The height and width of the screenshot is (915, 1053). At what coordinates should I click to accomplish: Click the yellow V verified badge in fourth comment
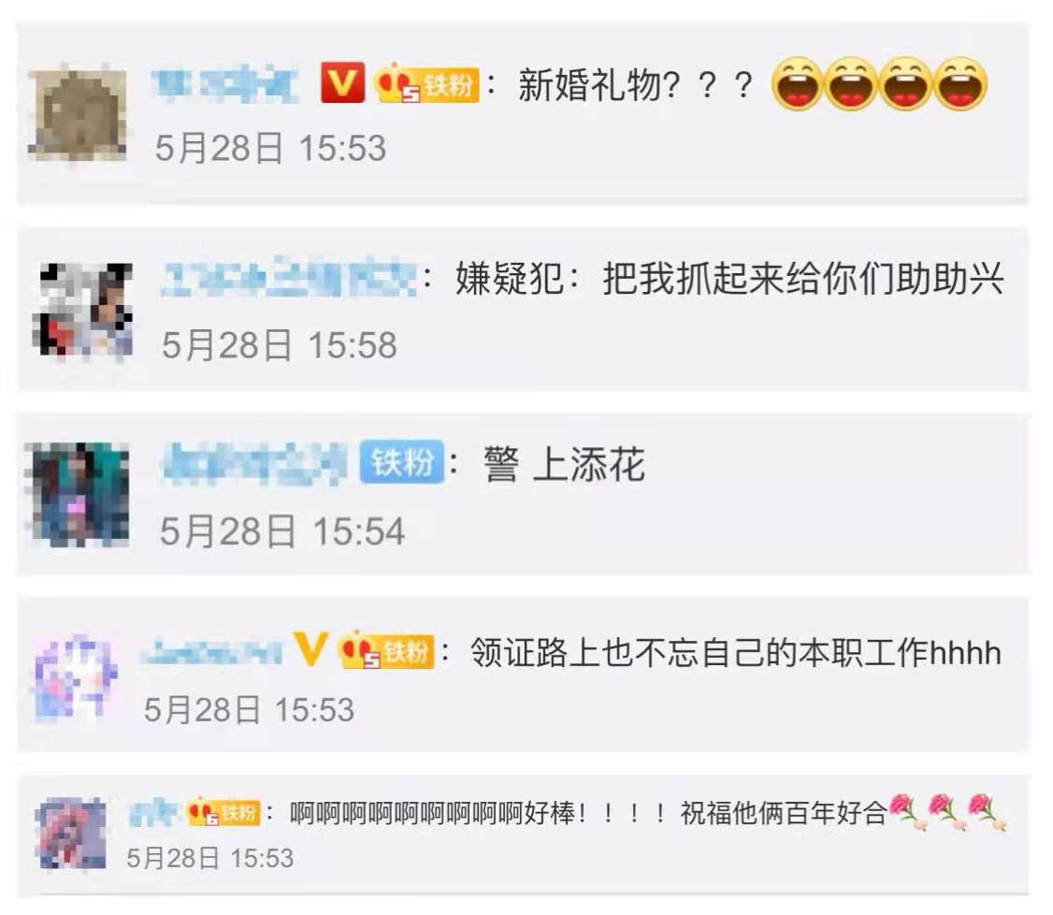[x=310, y=649]
